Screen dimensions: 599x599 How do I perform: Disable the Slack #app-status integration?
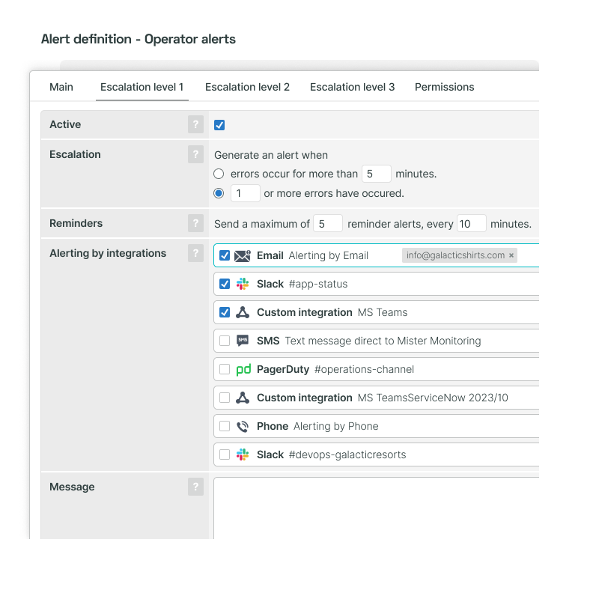(224, 284)
